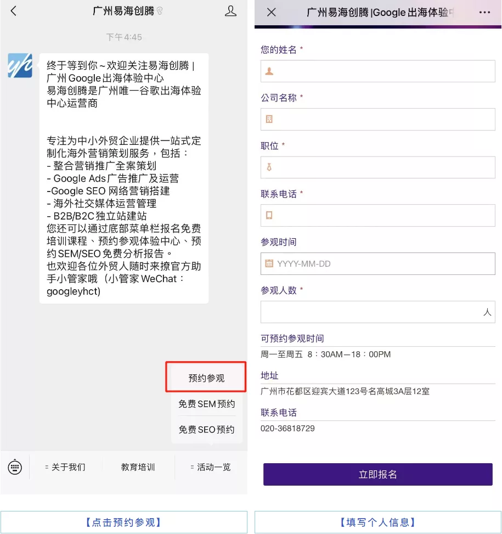Click the phone icon in 联系电话 field

pos(269,215)
